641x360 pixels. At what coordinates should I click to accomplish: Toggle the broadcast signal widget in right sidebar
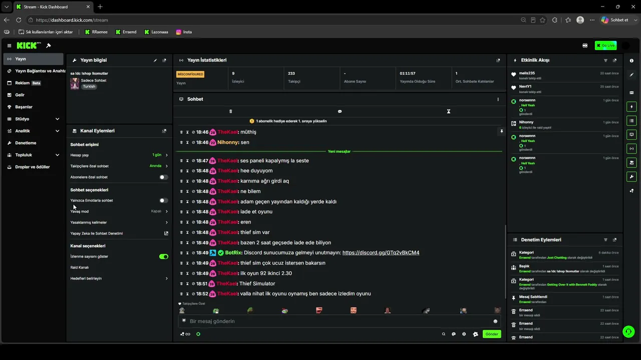point(631,148)
